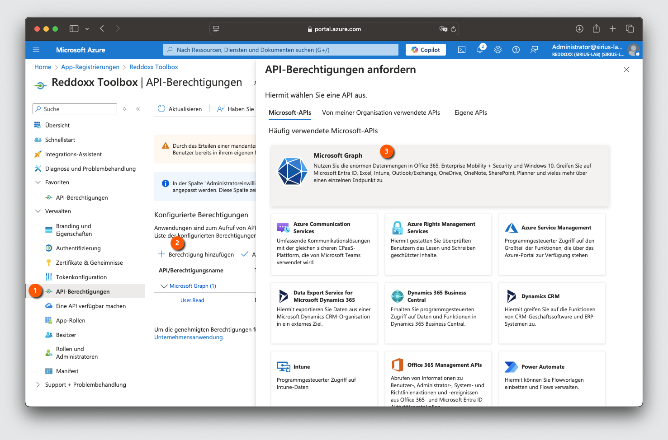Open Rollen und Administratoren
The height and width of the screenshot is (440, 668).
coord(77,353)
